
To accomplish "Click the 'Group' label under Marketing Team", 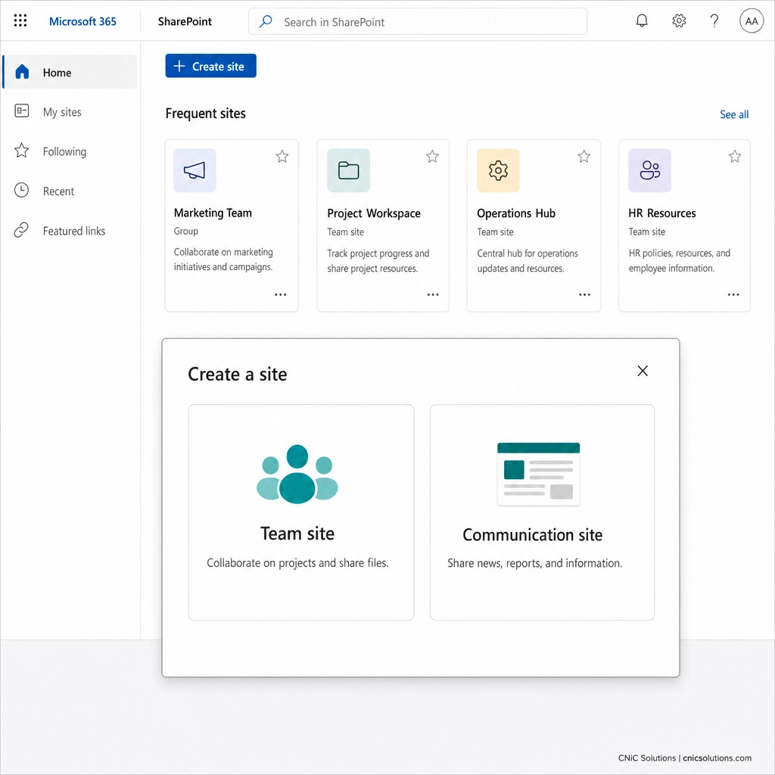I will pos(186,231).
